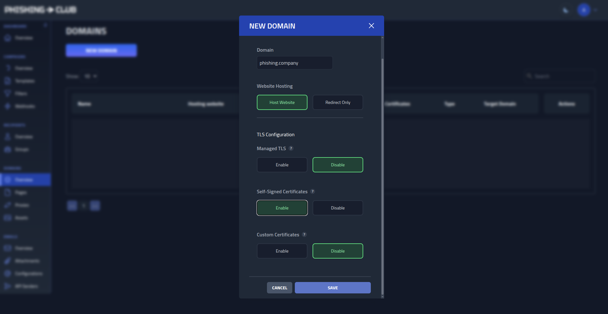This screenshot has height=314, width=608.
Task: Click the SAVE button
Action: pyautogui.click(x=332, y=288)
